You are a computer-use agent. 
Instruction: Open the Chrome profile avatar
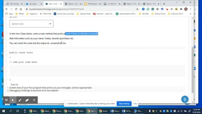pos(186,9)
